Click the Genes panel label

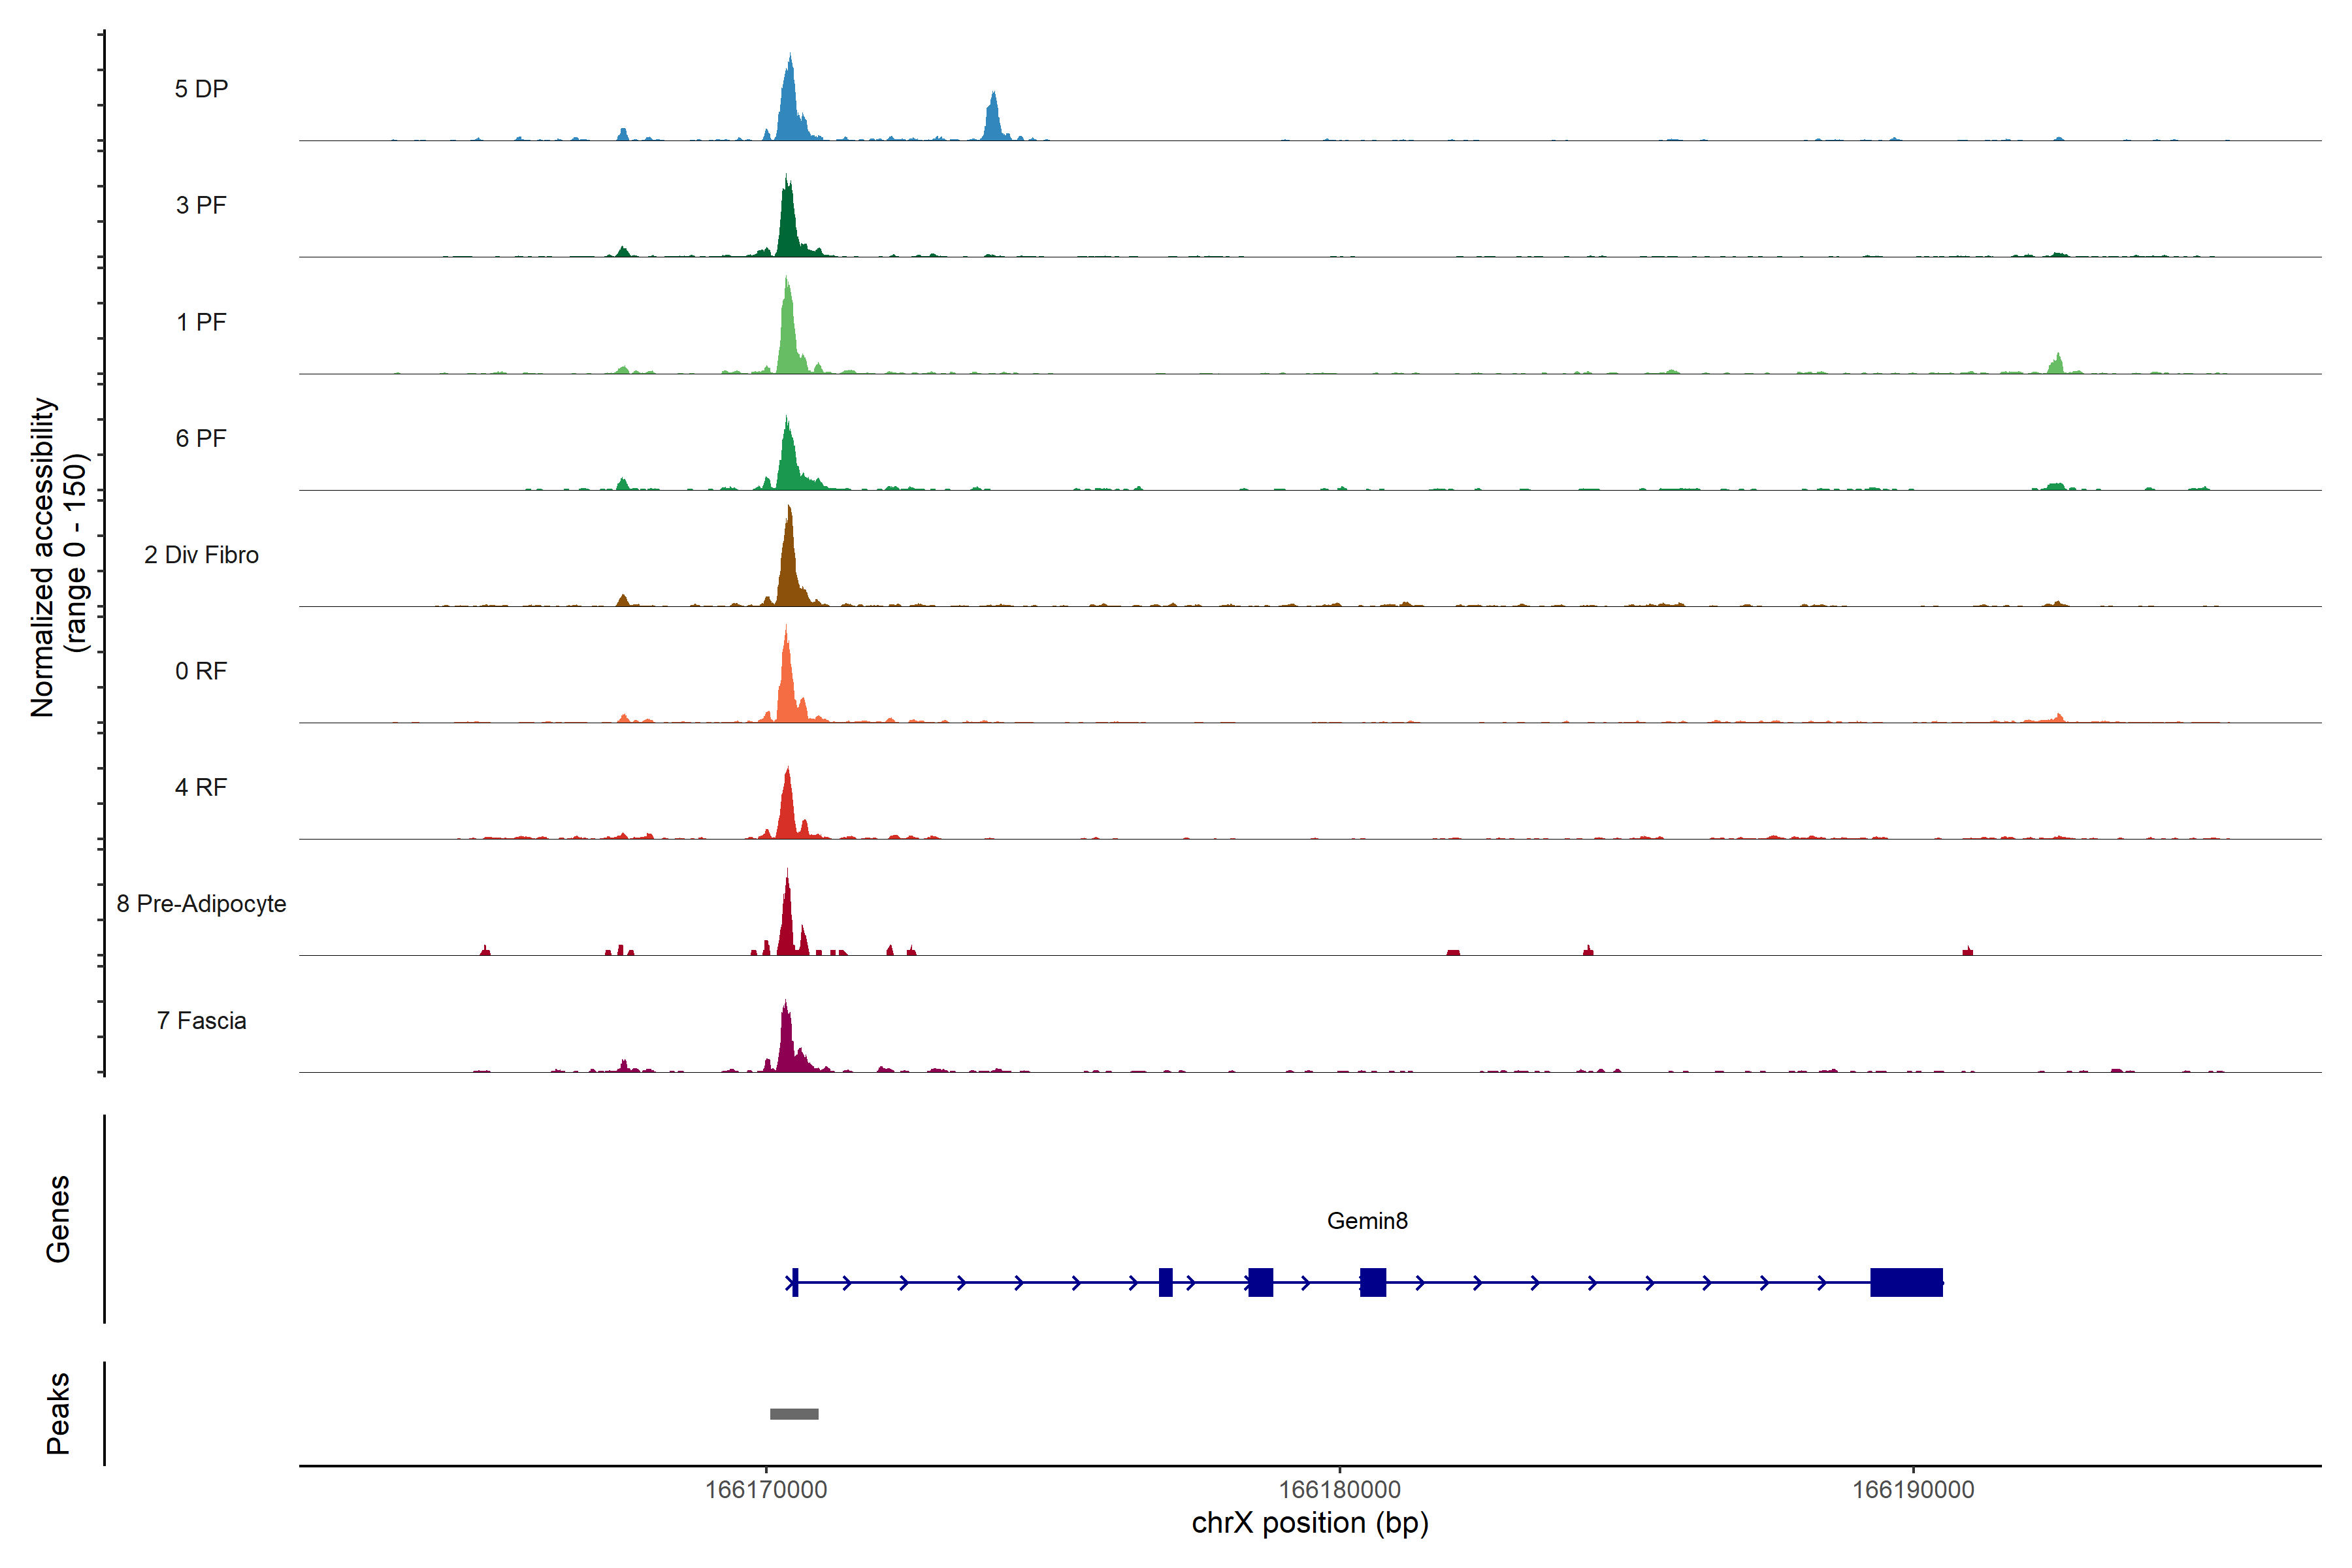(x=58, y=1219)
